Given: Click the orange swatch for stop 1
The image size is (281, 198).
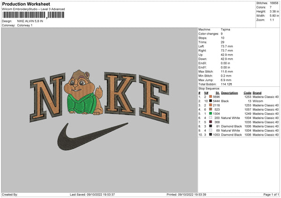Looking at the screenshot, I should coord(211,97).
